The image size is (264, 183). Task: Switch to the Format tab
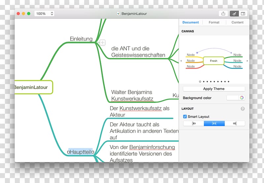[214, 22]
